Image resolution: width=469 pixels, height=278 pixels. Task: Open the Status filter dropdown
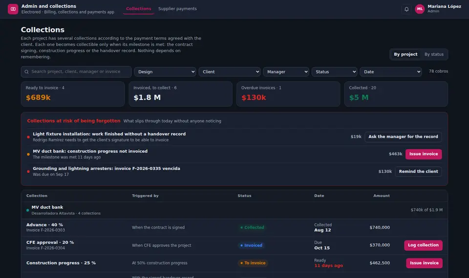pyautogui.click(x=334, y=72)
